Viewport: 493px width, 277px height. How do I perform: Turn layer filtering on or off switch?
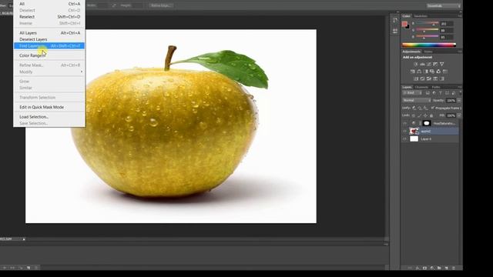461,92
